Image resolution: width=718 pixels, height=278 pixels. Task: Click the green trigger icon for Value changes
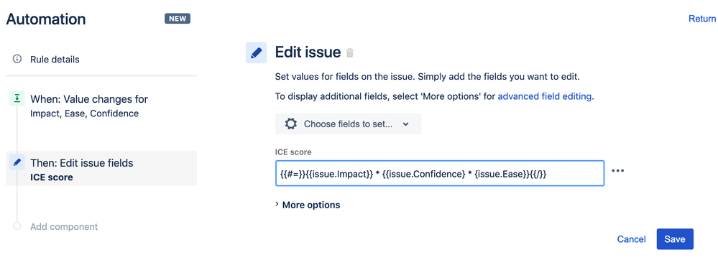tap(17, 98)
